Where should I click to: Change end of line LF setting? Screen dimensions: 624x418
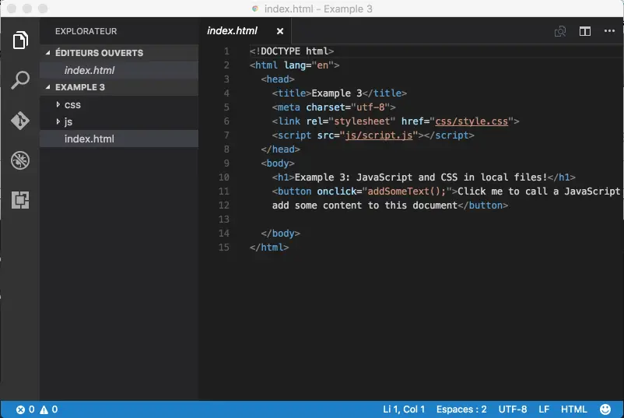pyautogui.click(x=544, y=409)
